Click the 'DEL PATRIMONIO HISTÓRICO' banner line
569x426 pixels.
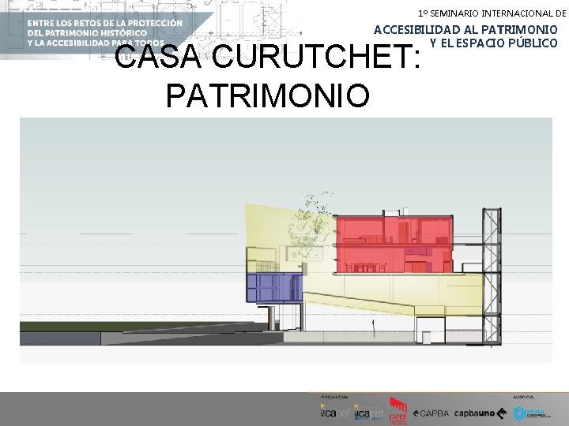click(x=87, y=33)
